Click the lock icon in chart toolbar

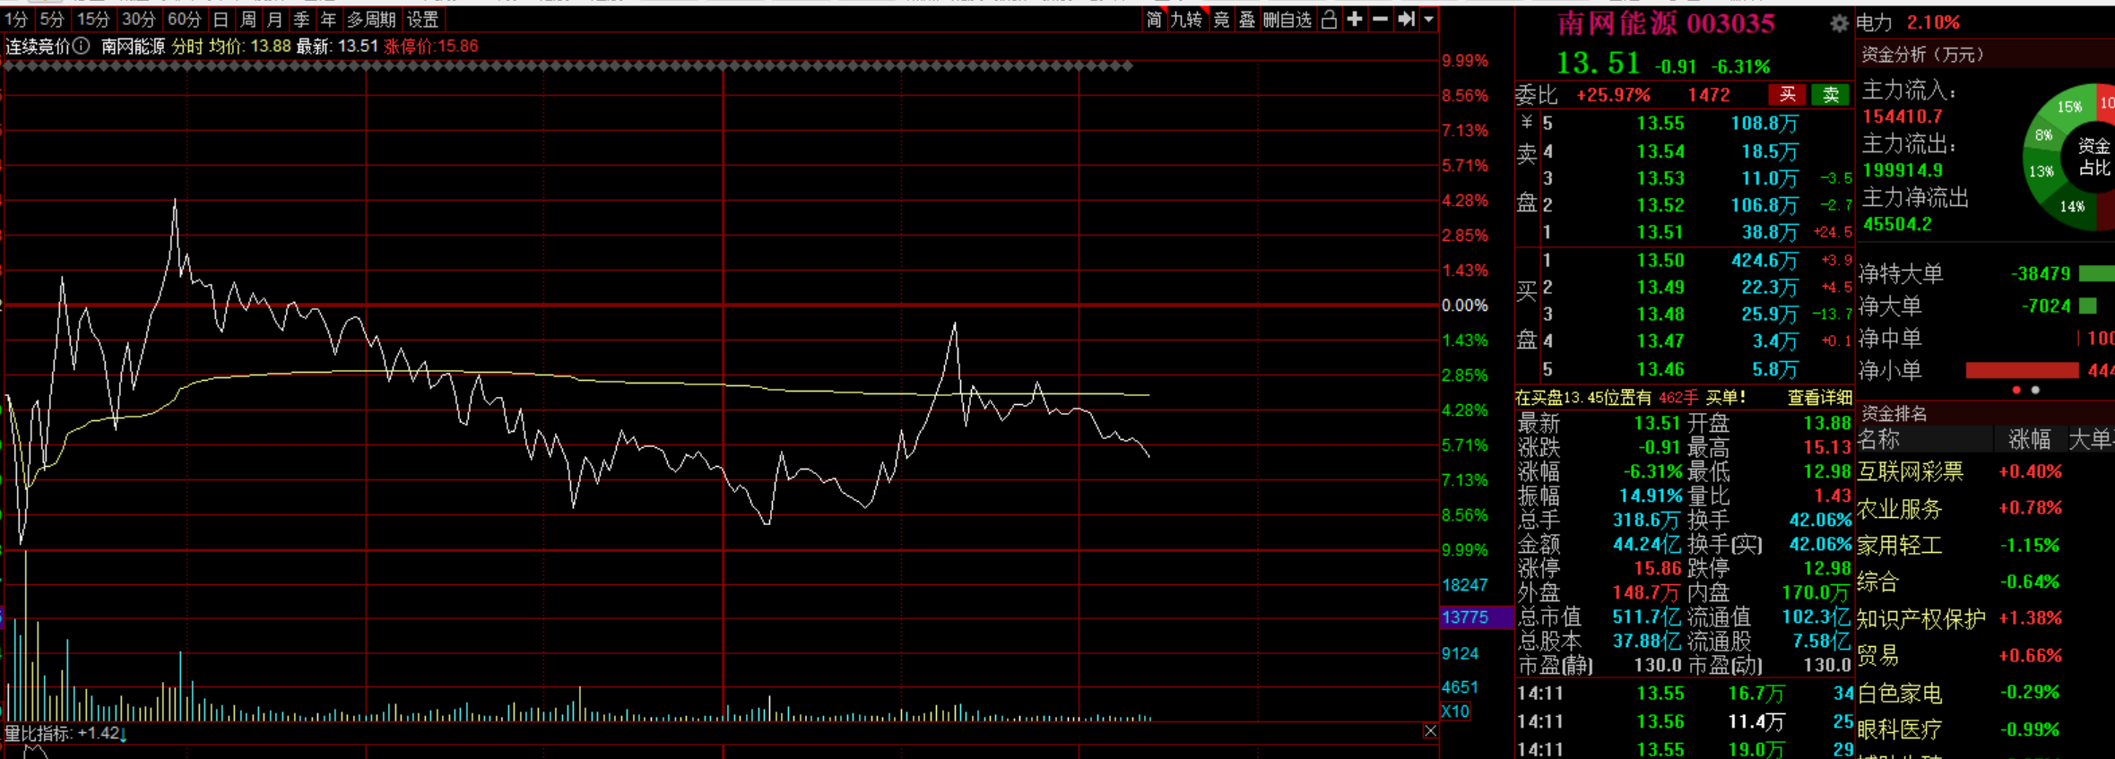point(1329,19)
